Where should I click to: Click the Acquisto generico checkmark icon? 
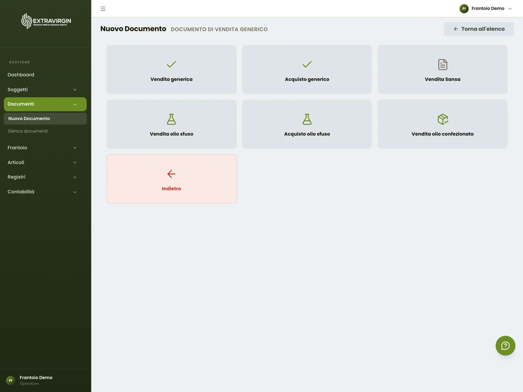click(307, 64)
